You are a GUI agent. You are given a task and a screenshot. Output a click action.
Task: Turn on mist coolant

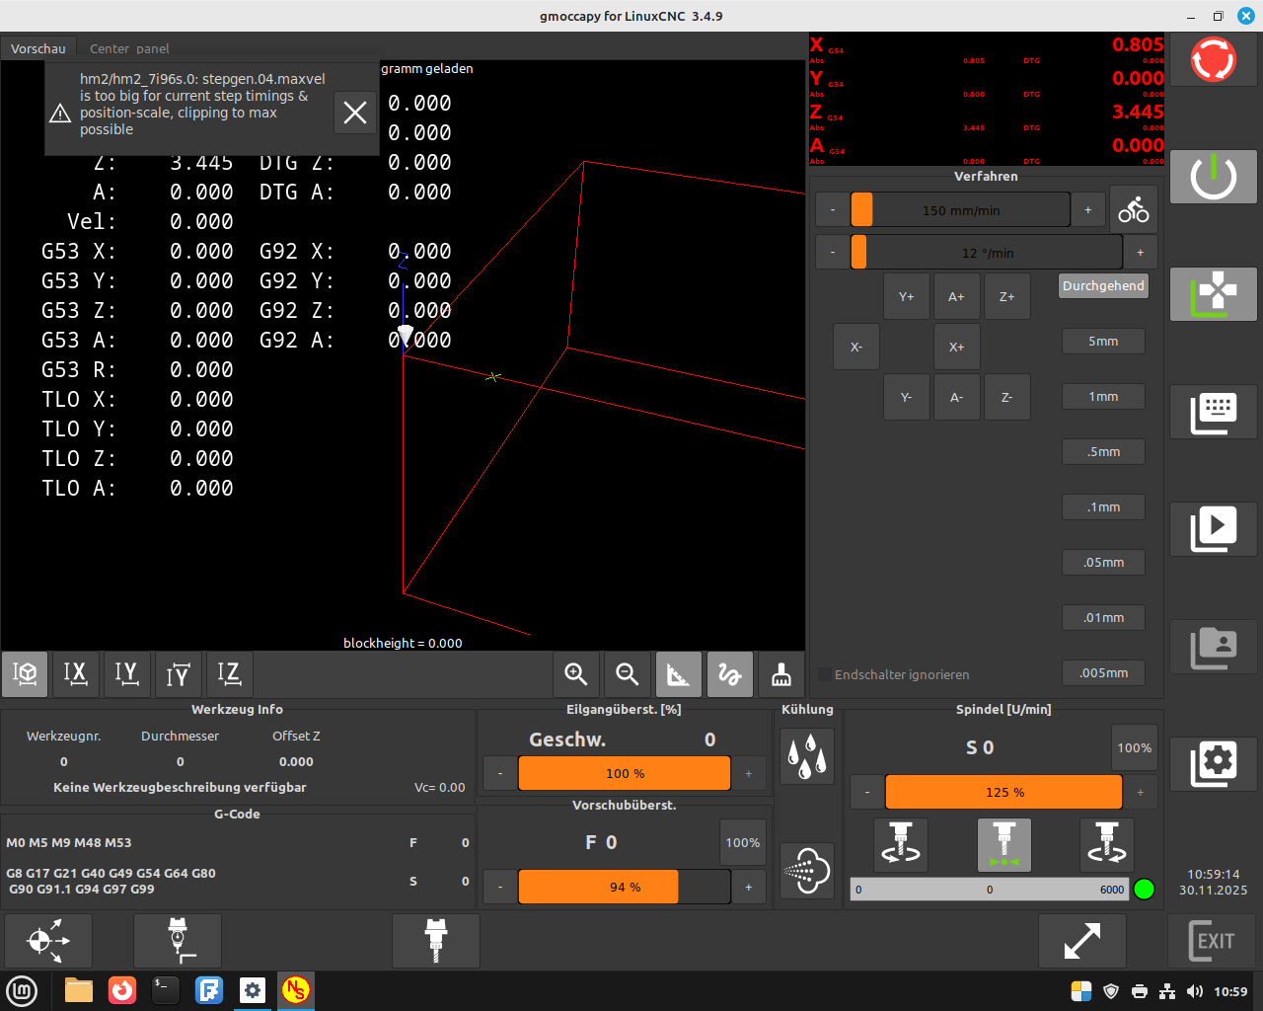(806, 871)
